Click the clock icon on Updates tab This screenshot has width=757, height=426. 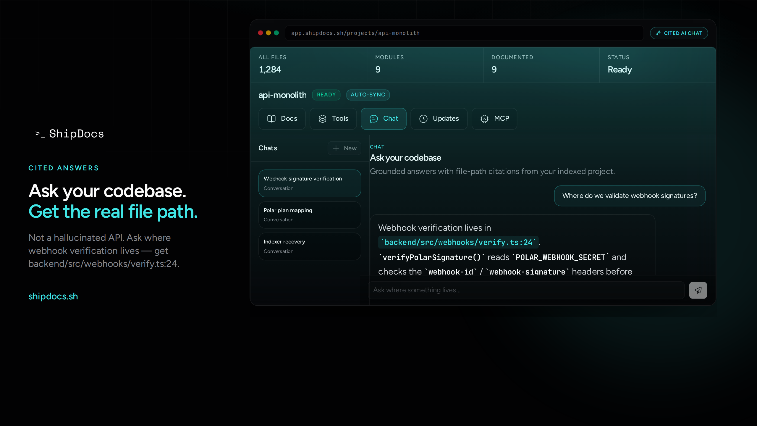[x=423, y=119]
